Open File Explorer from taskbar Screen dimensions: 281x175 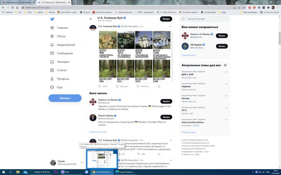coord(18,172)
